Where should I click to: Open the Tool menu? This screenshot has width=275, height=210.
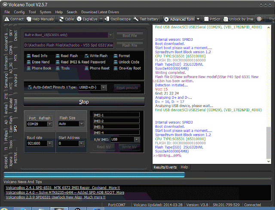point(32,12)
